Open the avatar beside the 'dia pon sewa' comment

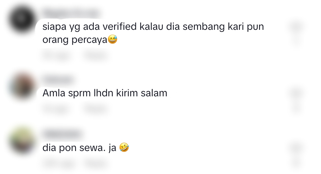pos(22,140)
